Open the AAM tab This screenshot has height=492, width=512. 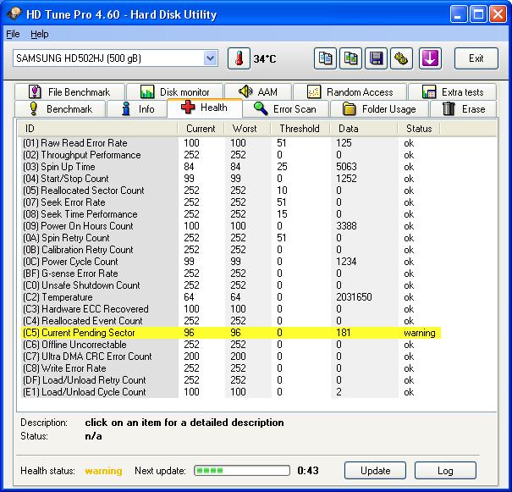(x=258, y=91)
